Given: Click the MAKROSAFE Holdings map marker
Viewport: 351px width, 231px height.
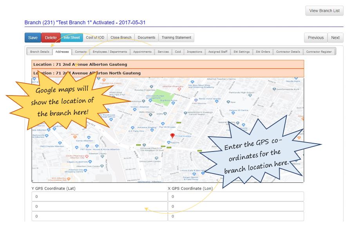Looking at the screenshot, I should [185, 113].
